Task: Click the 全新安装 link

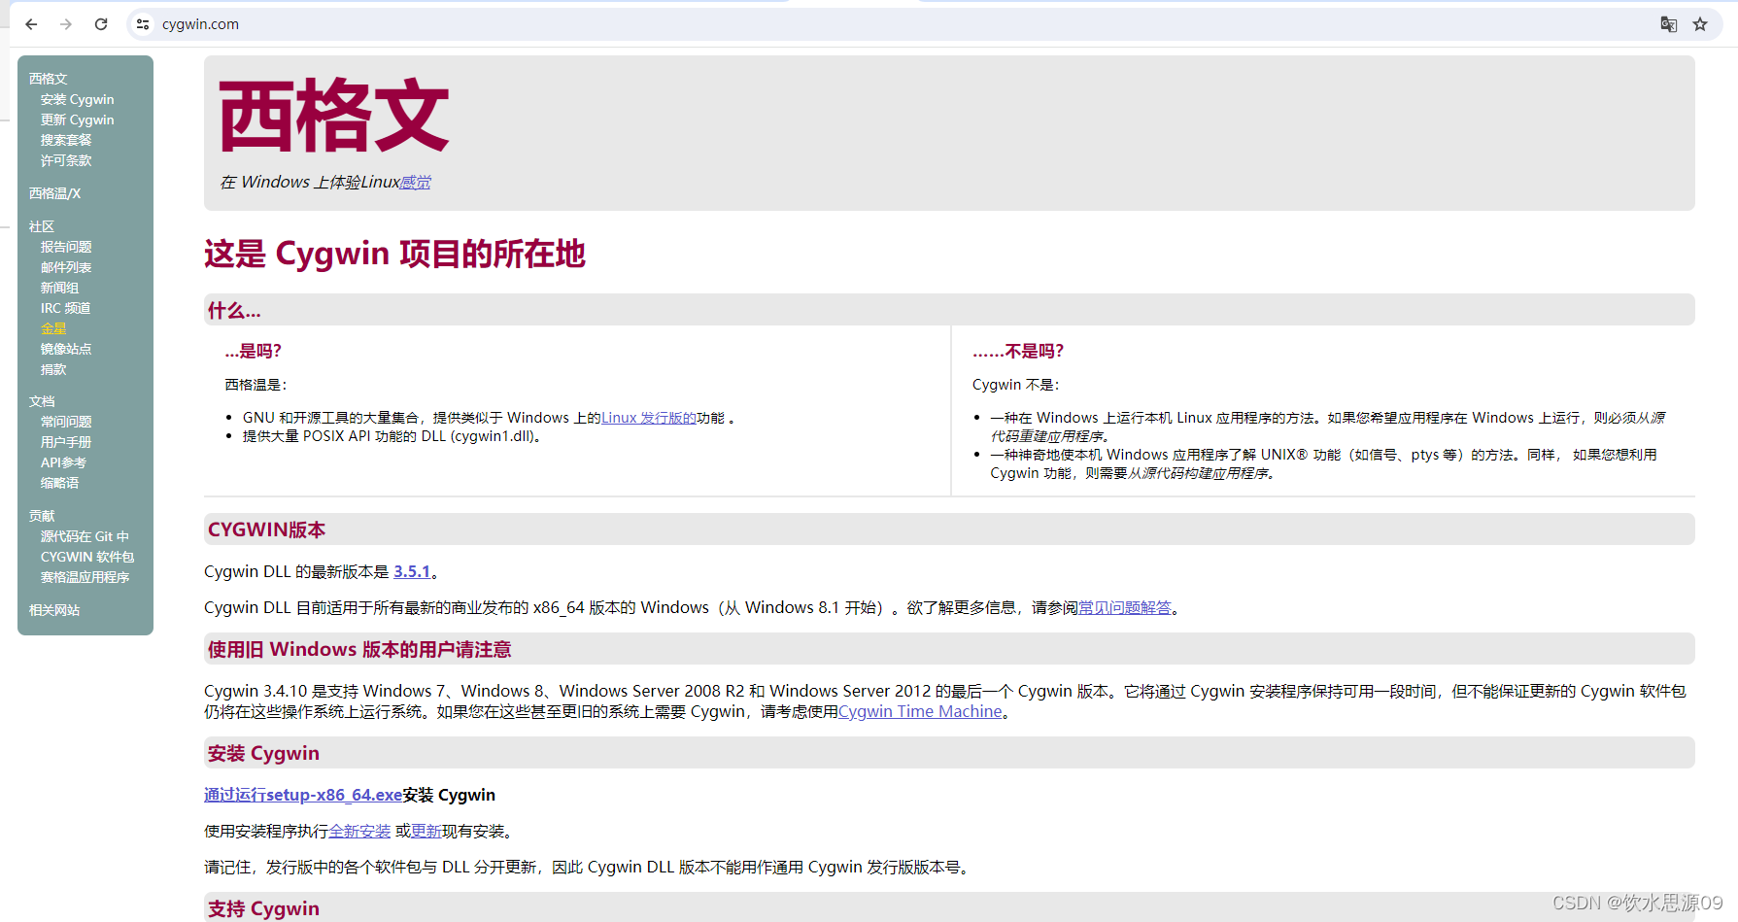Action: pyautogui.click(x=359, y=831)
